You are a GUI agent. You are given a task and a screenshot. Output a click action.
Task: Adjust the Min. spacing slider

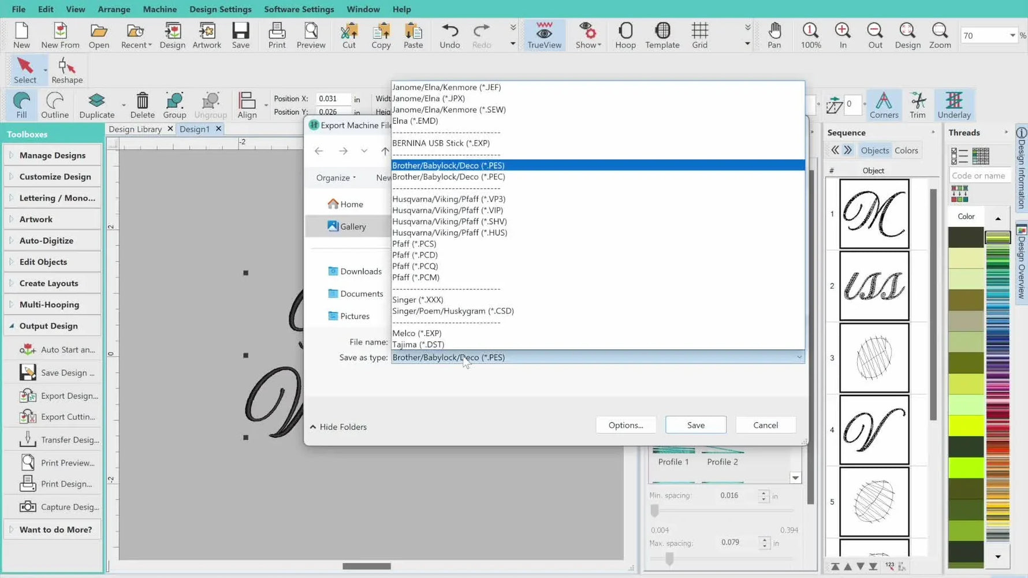pyautogui.click(x=654, y=510)
